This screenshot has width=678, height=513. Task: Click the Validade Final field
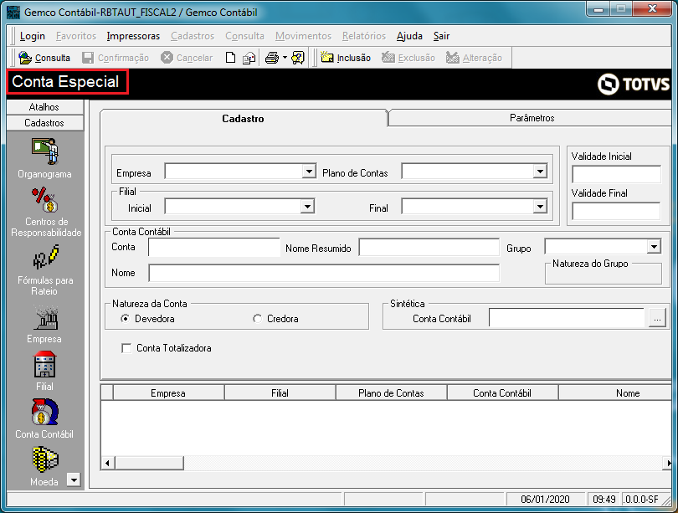point(616,211)
